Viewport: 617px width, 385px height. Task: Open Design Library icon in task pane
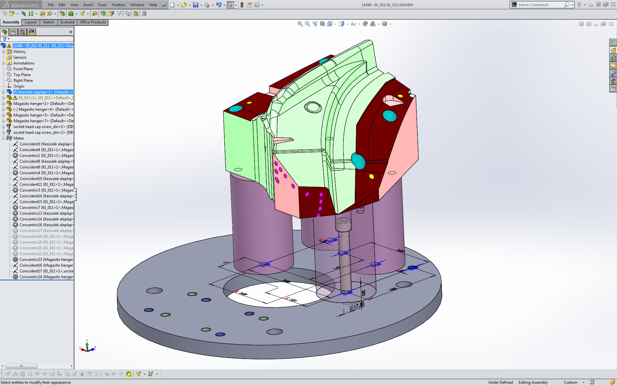pos(613,58)
